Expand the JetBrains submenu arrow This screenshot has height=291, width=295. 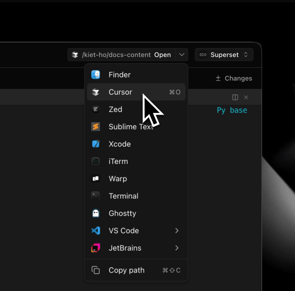click(x=177, y=248)
